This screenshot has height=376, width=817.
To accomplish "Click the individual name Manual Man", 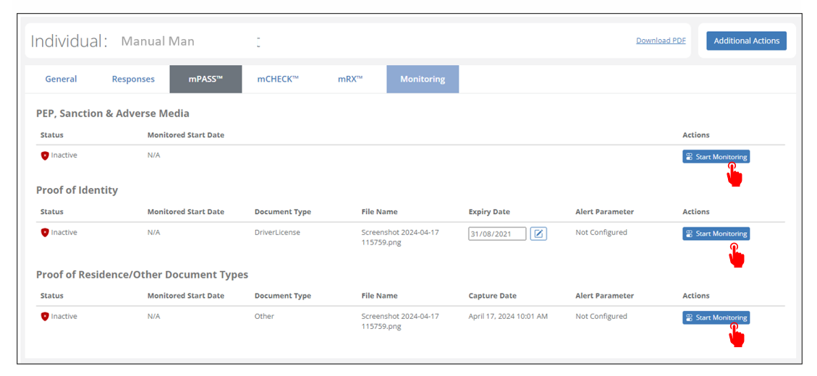I will pyautogui.click(x=158, y=41).
